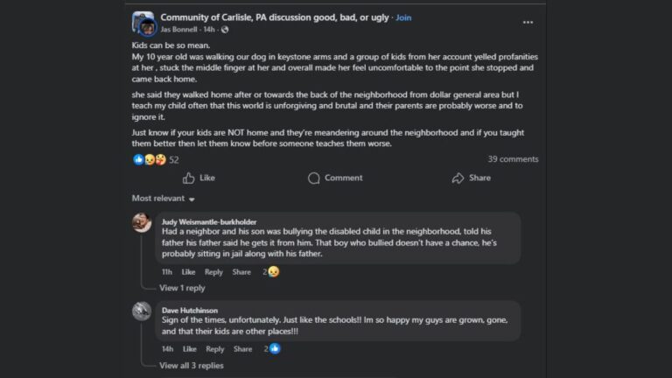Screen dimensions: 672x378
Task: Open the post reaction emoji summary
Action: [x=150, y=159]
